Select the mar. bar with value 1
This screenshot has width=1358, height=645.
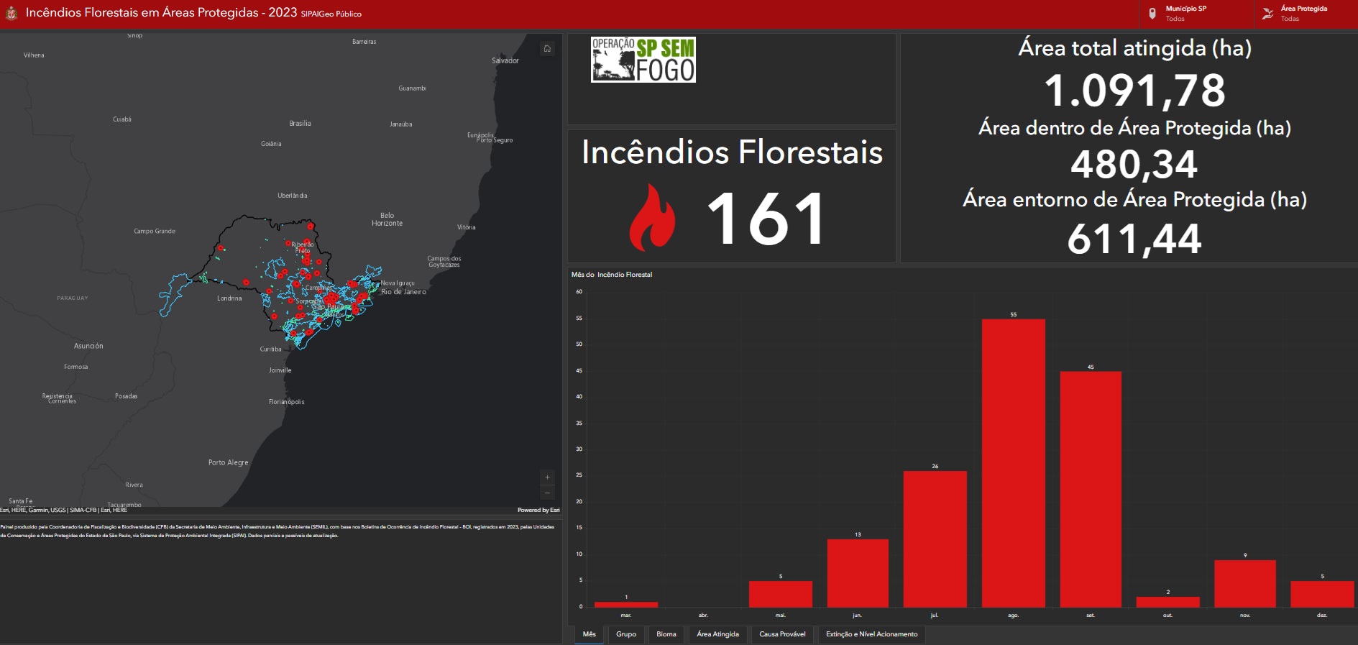click(626, 604)
